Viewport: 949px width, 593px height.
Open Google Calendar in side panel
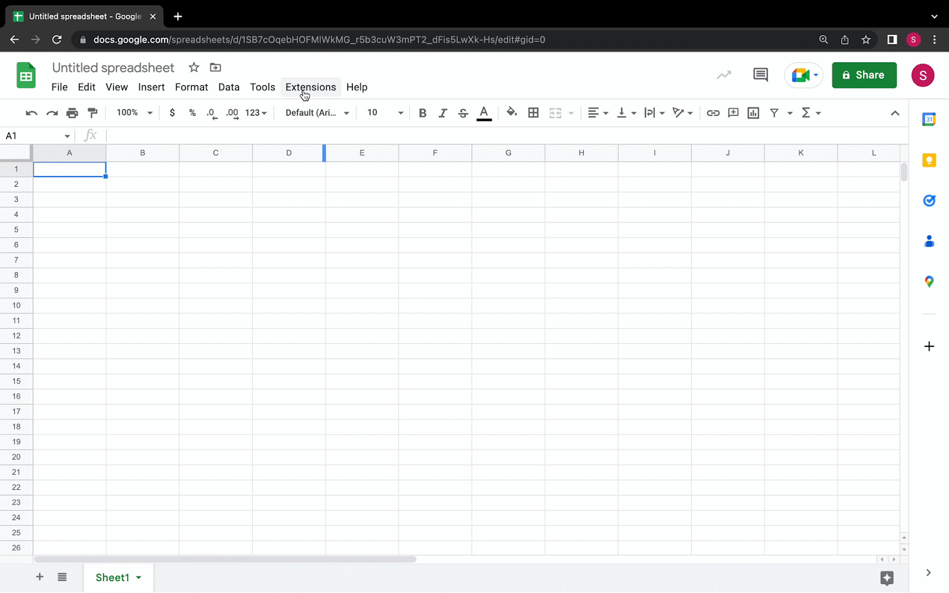point(929,120)
